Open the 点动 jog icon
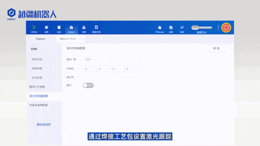The width and height of the screenshot is (260, 146). (x=171, y=28)
